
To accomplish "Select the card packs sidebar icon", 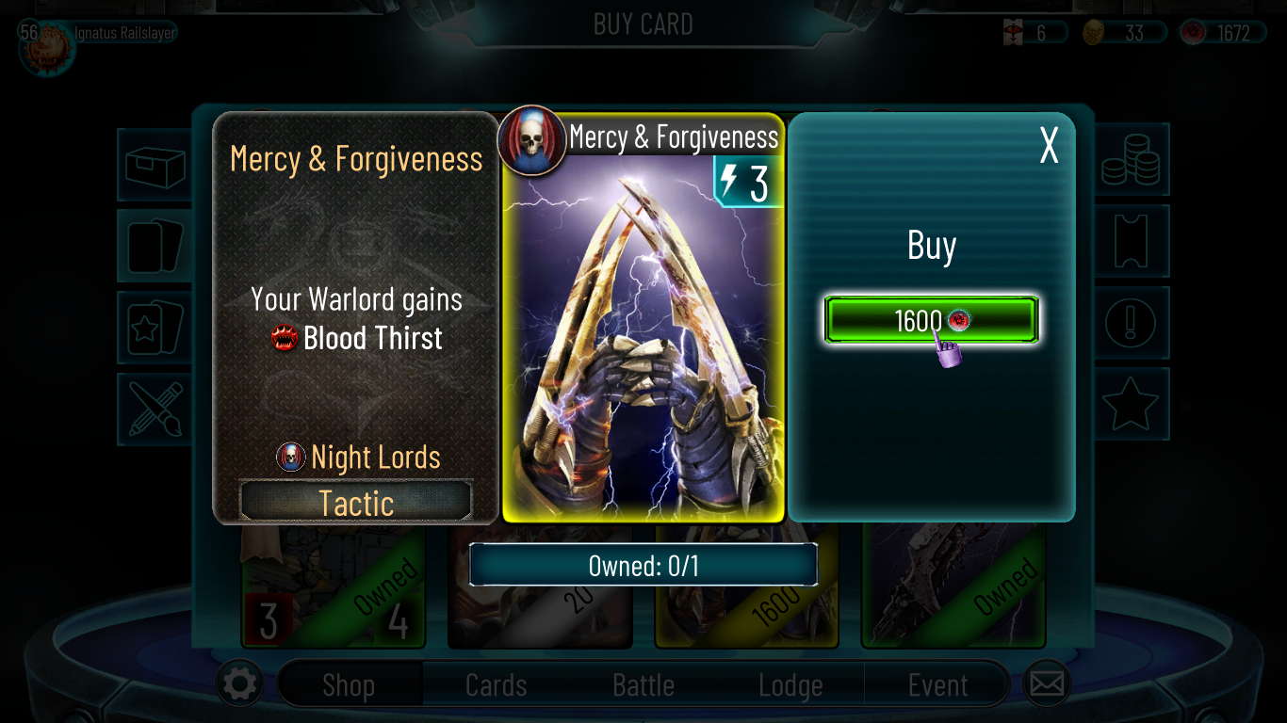I will (x=155, y=245).
